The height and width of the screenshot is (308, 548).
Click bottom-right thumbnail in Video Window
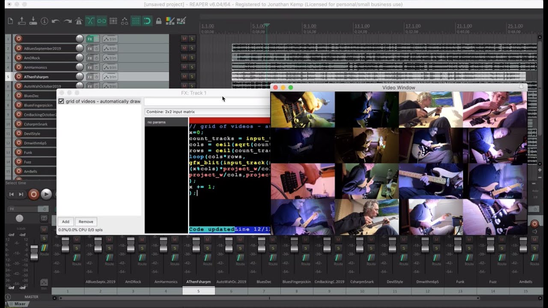click(x=495, y=217)
